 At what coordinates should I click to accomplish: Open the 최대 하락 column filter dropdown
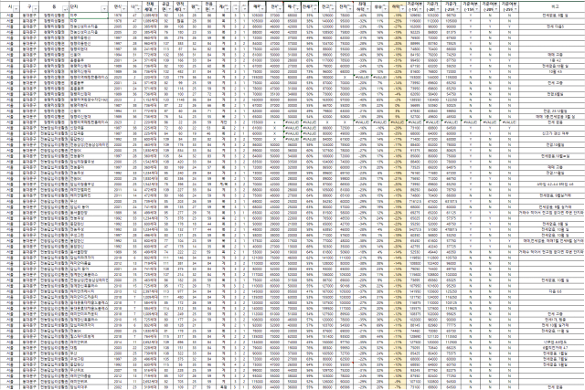(367, 8)
